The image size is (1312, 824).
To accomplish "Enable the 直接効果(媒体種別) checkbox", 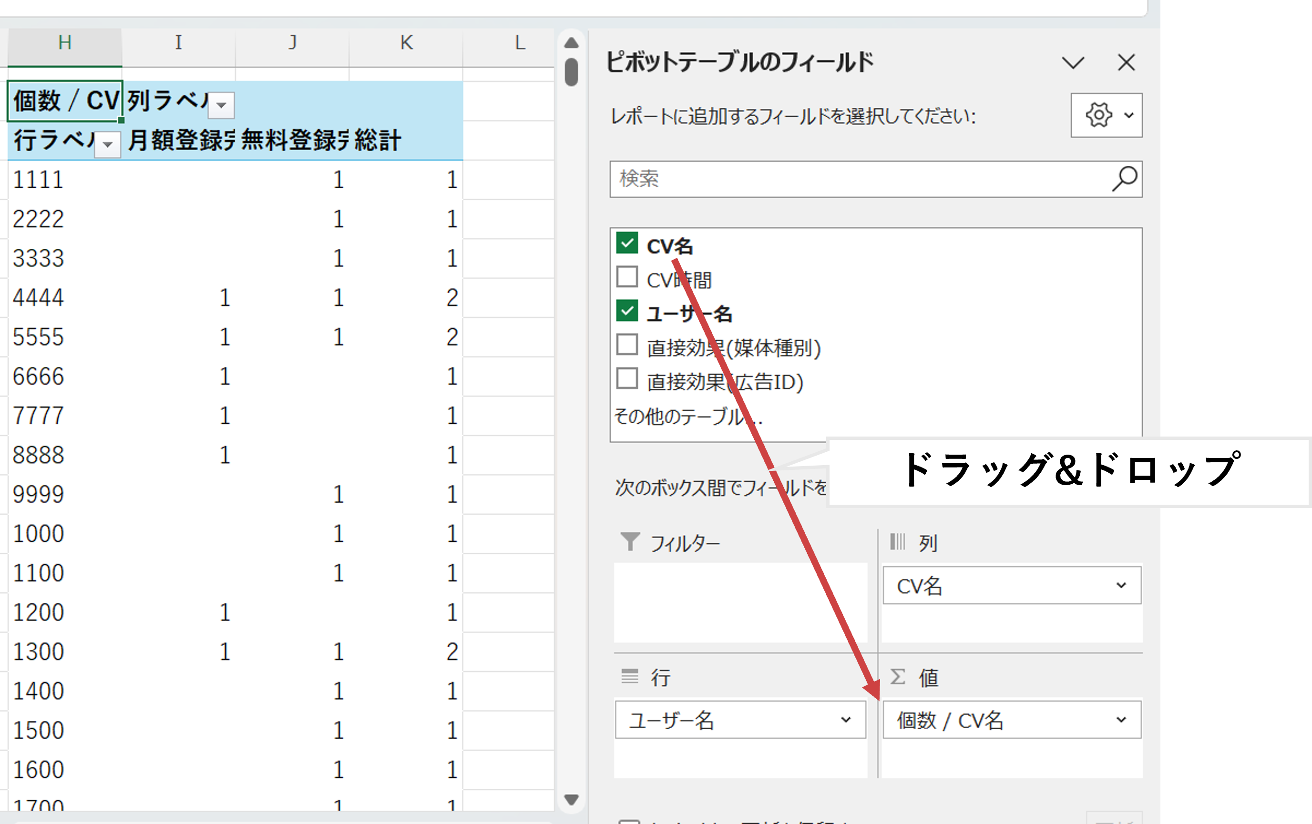I will pyautogui.click(x=627, y=345).
